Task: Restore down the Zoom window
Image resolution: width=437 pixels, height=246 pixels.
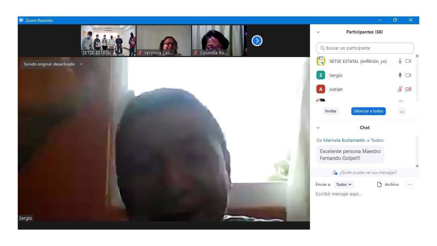Action: (x=395, y=20)
